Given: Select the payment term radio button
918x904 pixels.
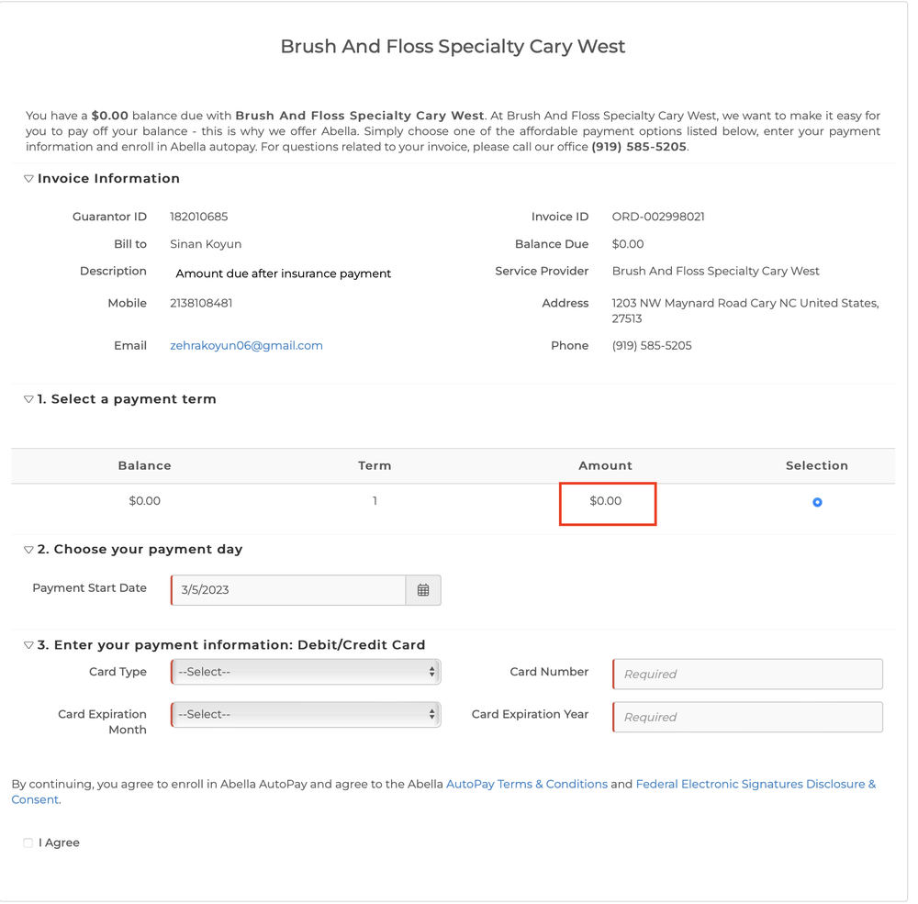Looking at the screenshot, I should coord(817,502).
